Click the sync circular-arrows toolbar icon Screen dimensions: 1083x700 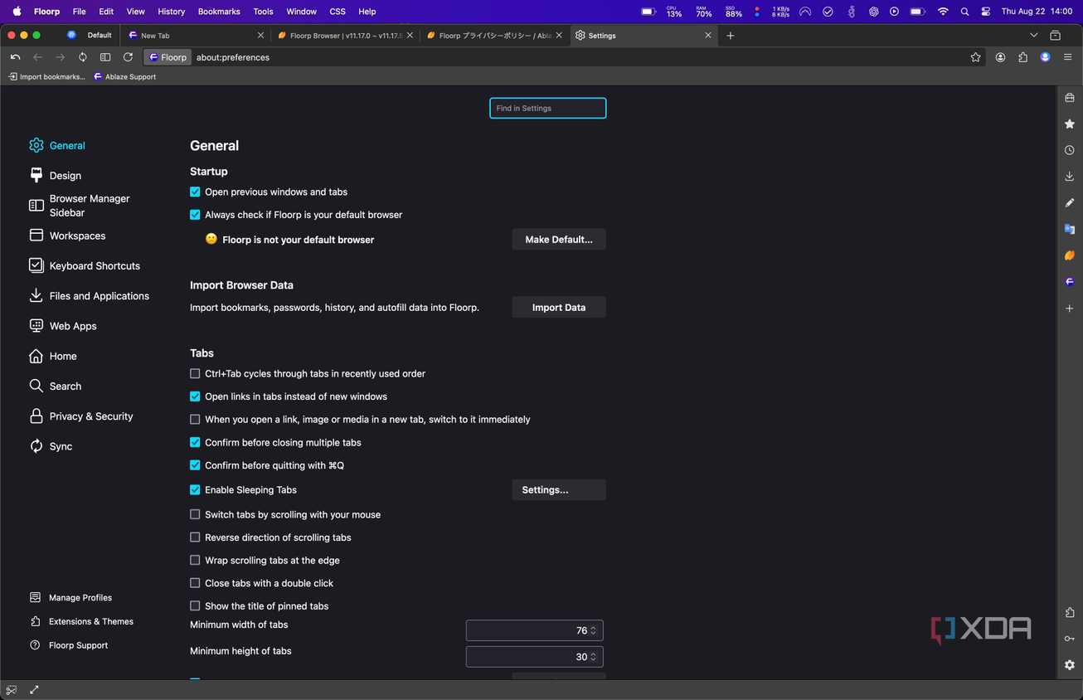[x=82, y=57]
